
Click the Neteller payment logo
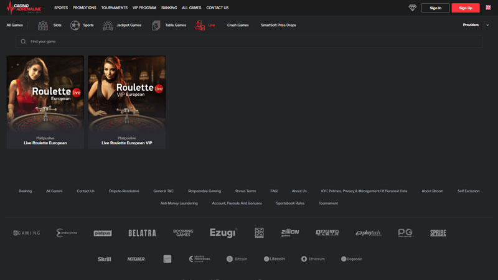(136, 259)
